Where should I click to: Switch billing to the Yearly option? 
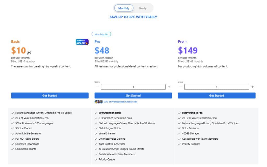coord(143,8)
